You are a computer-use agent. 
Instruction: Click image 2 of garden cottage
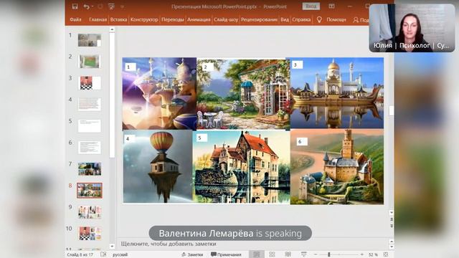click(244, 94)
